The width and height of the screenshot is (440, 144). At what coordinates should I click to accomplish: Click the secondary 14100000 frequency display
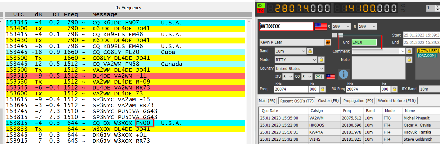pos(366,8)
